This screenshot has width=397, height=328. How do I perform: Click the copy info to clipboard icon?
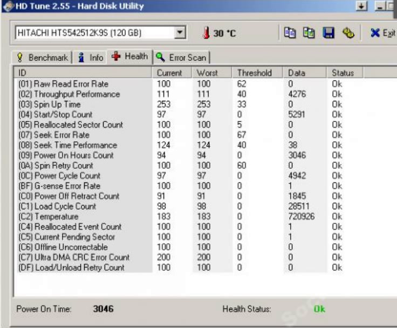tap(290, 33)
